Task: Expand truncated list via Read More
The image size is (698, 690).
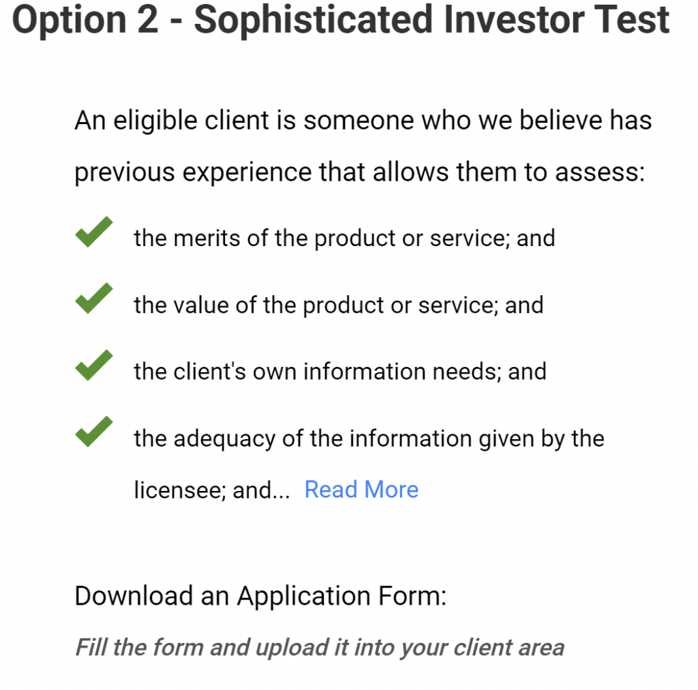Action: tap(361, 490)
